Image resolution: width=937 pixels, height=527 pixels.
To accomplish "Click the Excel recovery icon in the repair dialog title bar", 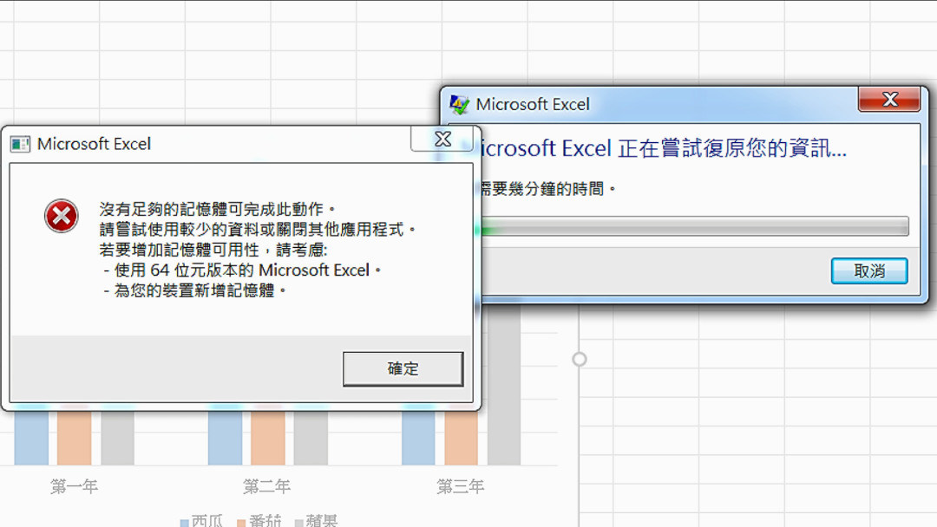I will click(x=461, y=104).
